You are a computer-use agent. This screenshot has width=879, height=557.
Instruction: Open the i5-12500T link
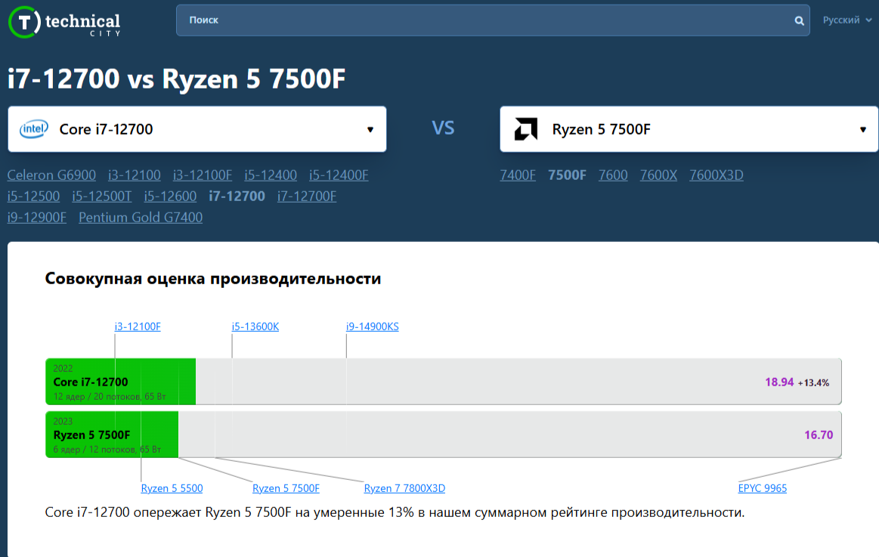[102, 196]
